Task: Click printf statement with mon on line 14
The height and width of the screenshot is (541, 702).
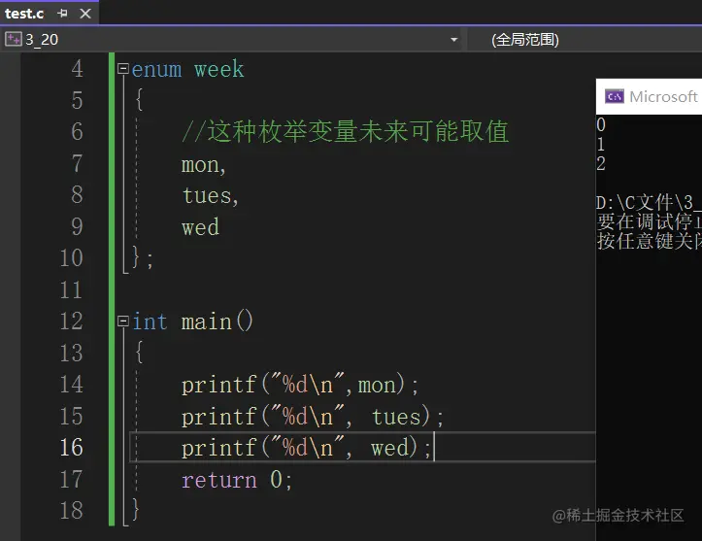Action: 299,385
